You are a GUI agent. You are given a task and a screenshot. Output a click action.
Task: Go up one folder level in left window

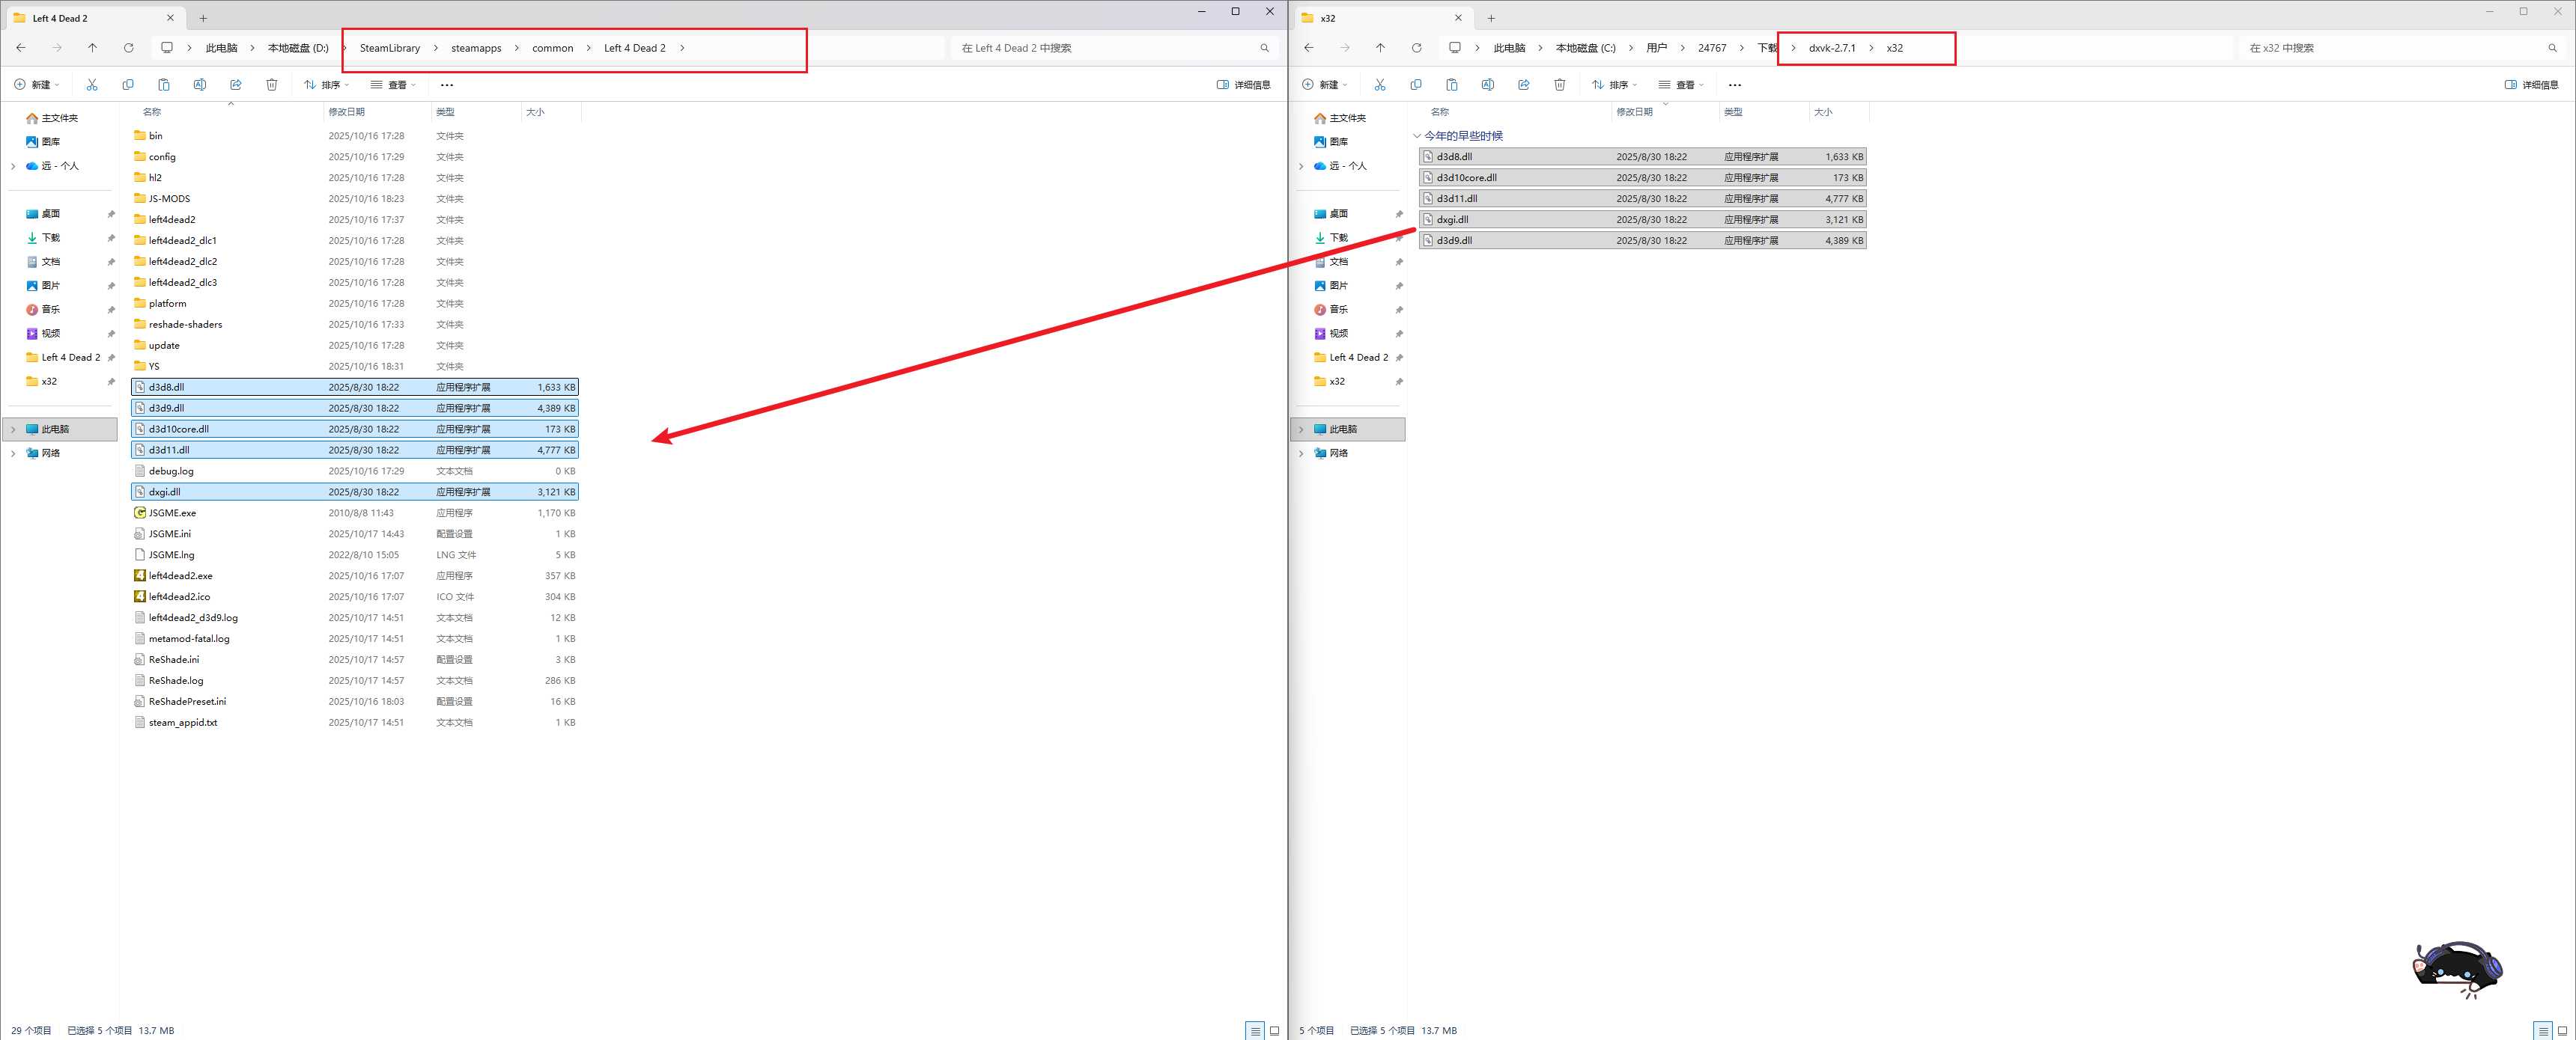click(x=92, y=48)
